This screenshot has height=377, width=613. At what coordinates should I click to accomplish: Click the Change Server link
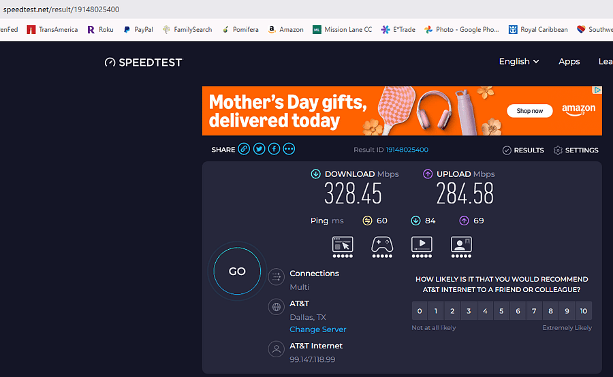point(318,329)
